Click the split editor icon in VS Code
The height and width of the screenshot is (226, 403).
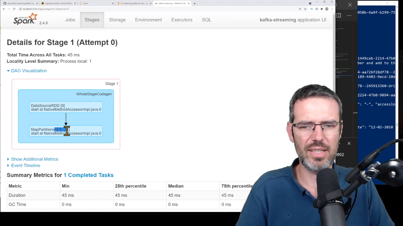pos(339,15)
